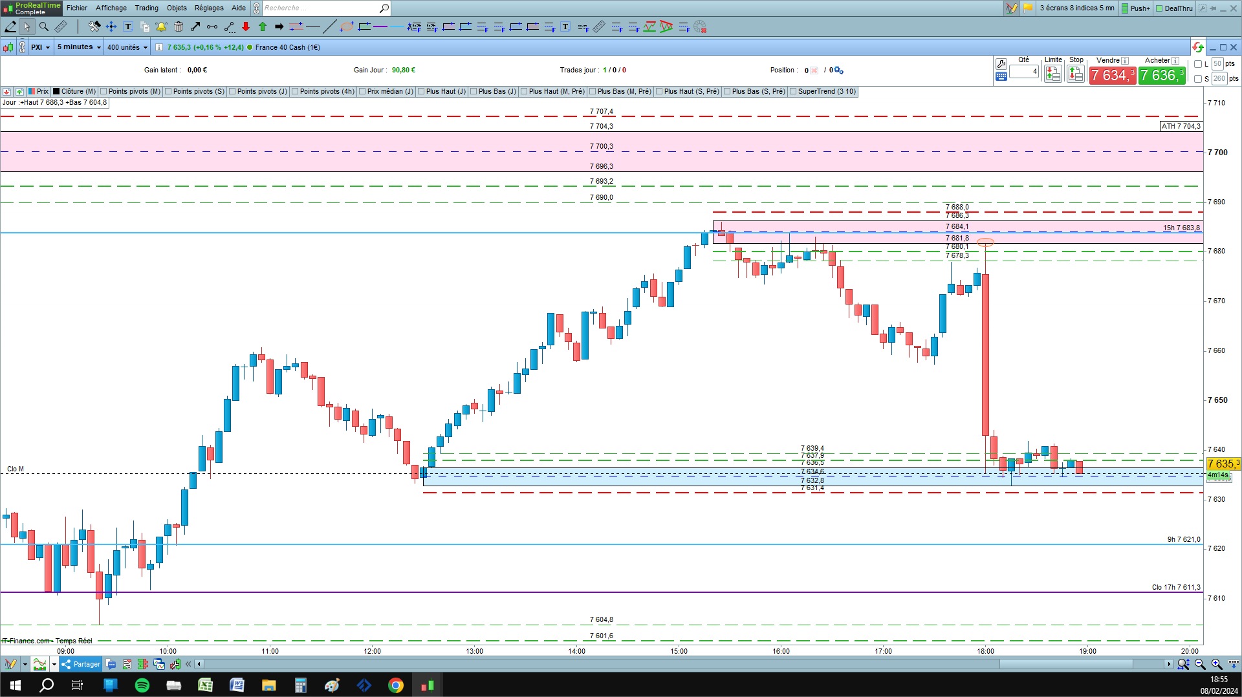Open the Objets menu
The height and width of the screenshot is (697, 1242).
click(x=177, y=8)
